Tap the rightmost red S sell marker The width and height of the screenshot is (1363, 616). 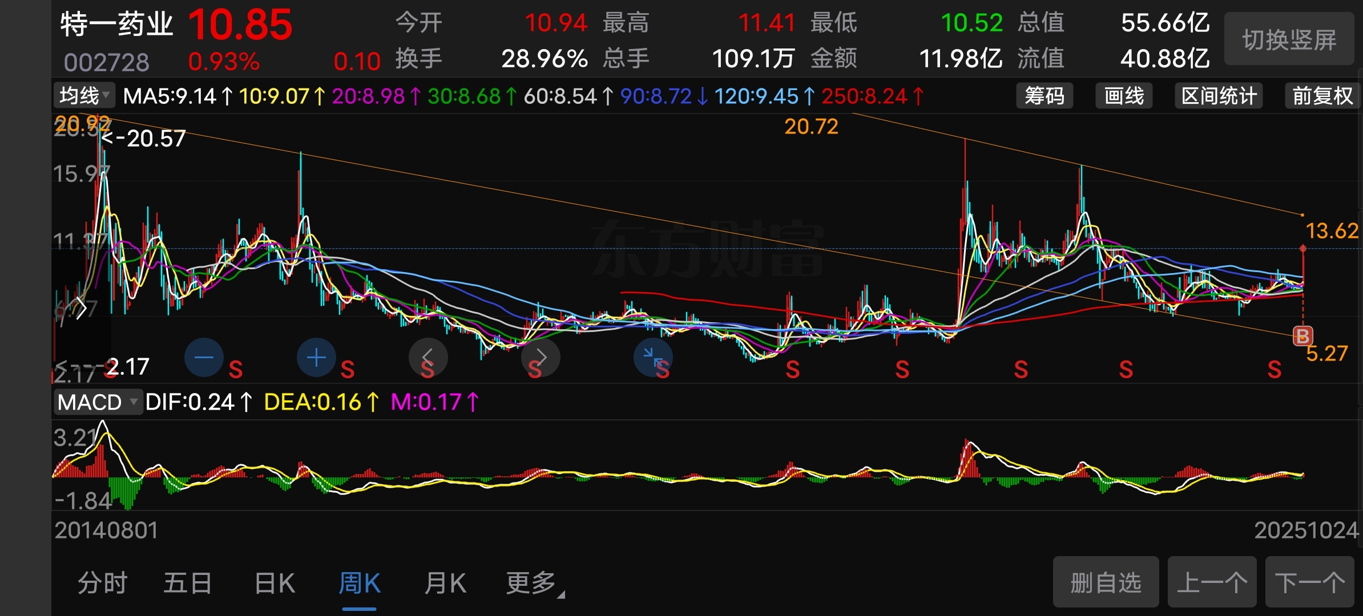click(1274, 370)
